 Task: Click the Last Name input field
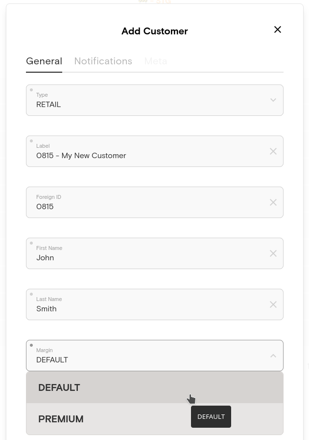tap(147, 308)
